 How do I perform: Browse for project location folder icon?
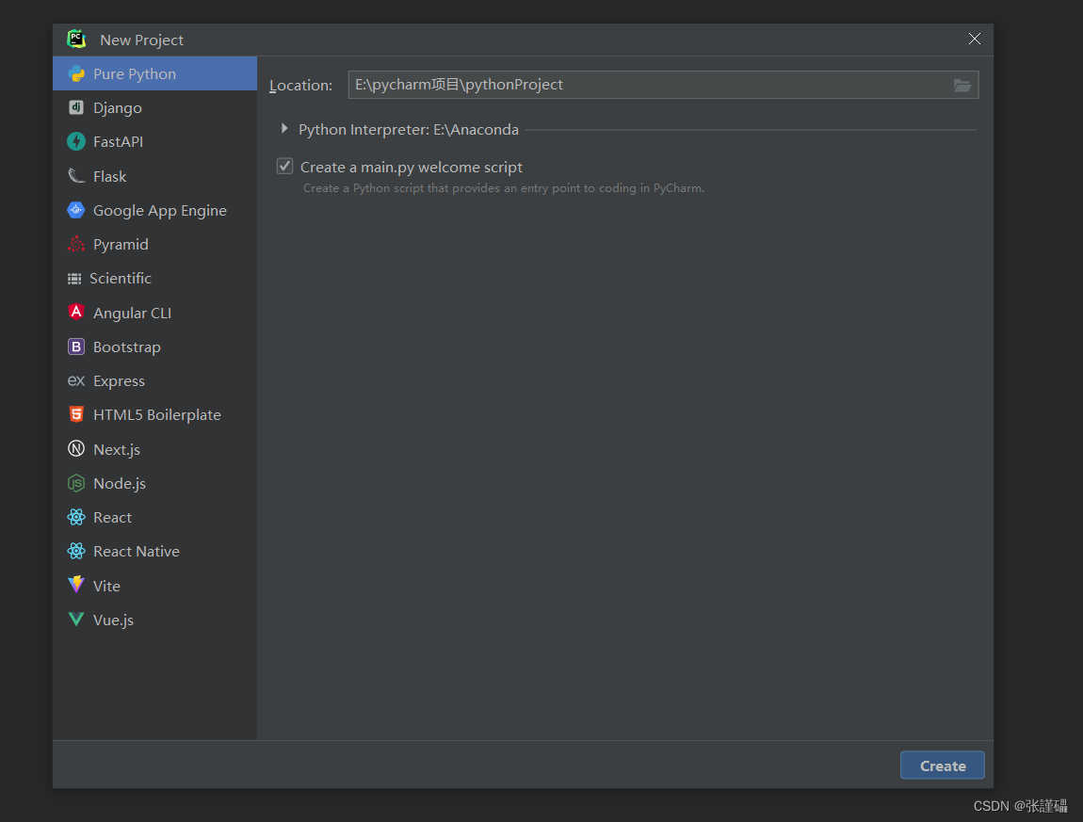(x=962, y=85)
